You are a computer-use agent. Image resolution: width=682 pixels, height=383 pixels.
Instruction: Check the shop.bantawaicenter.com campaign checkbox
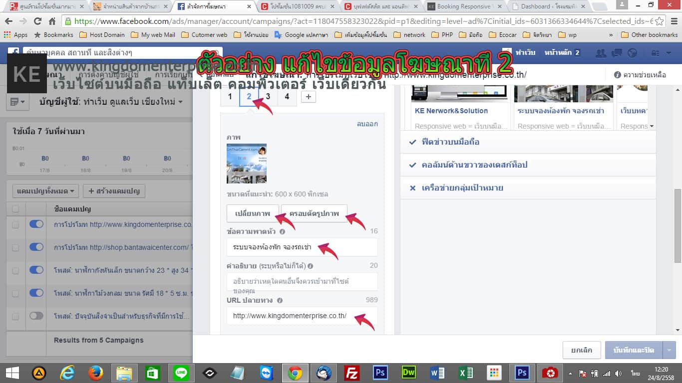point(15,247)
